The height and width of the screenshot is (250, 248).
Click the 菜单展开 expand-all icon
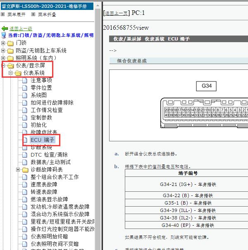click(x=2, y=14)
